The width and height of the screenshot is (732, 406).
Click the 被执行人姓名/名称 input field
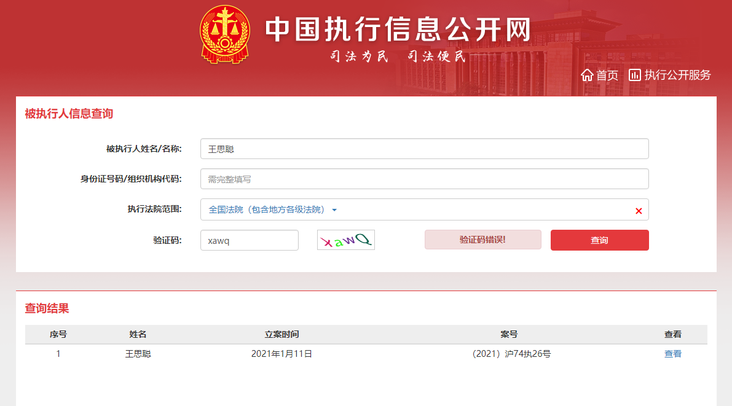[424, 149]
